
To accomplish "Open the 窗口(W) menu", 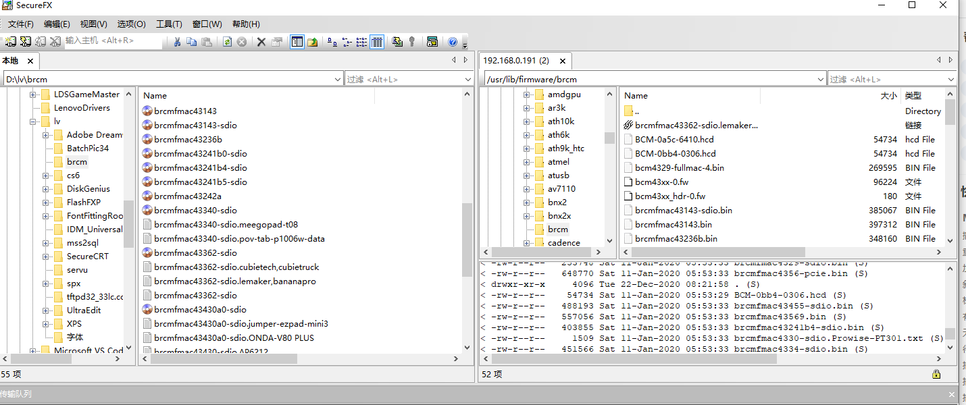I will click(207, 24).
